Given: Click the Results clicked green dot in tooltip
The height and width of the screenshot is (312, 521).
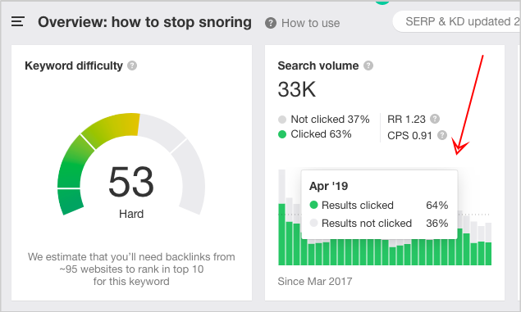Looking at the screenshot, I should click(313, 205).
